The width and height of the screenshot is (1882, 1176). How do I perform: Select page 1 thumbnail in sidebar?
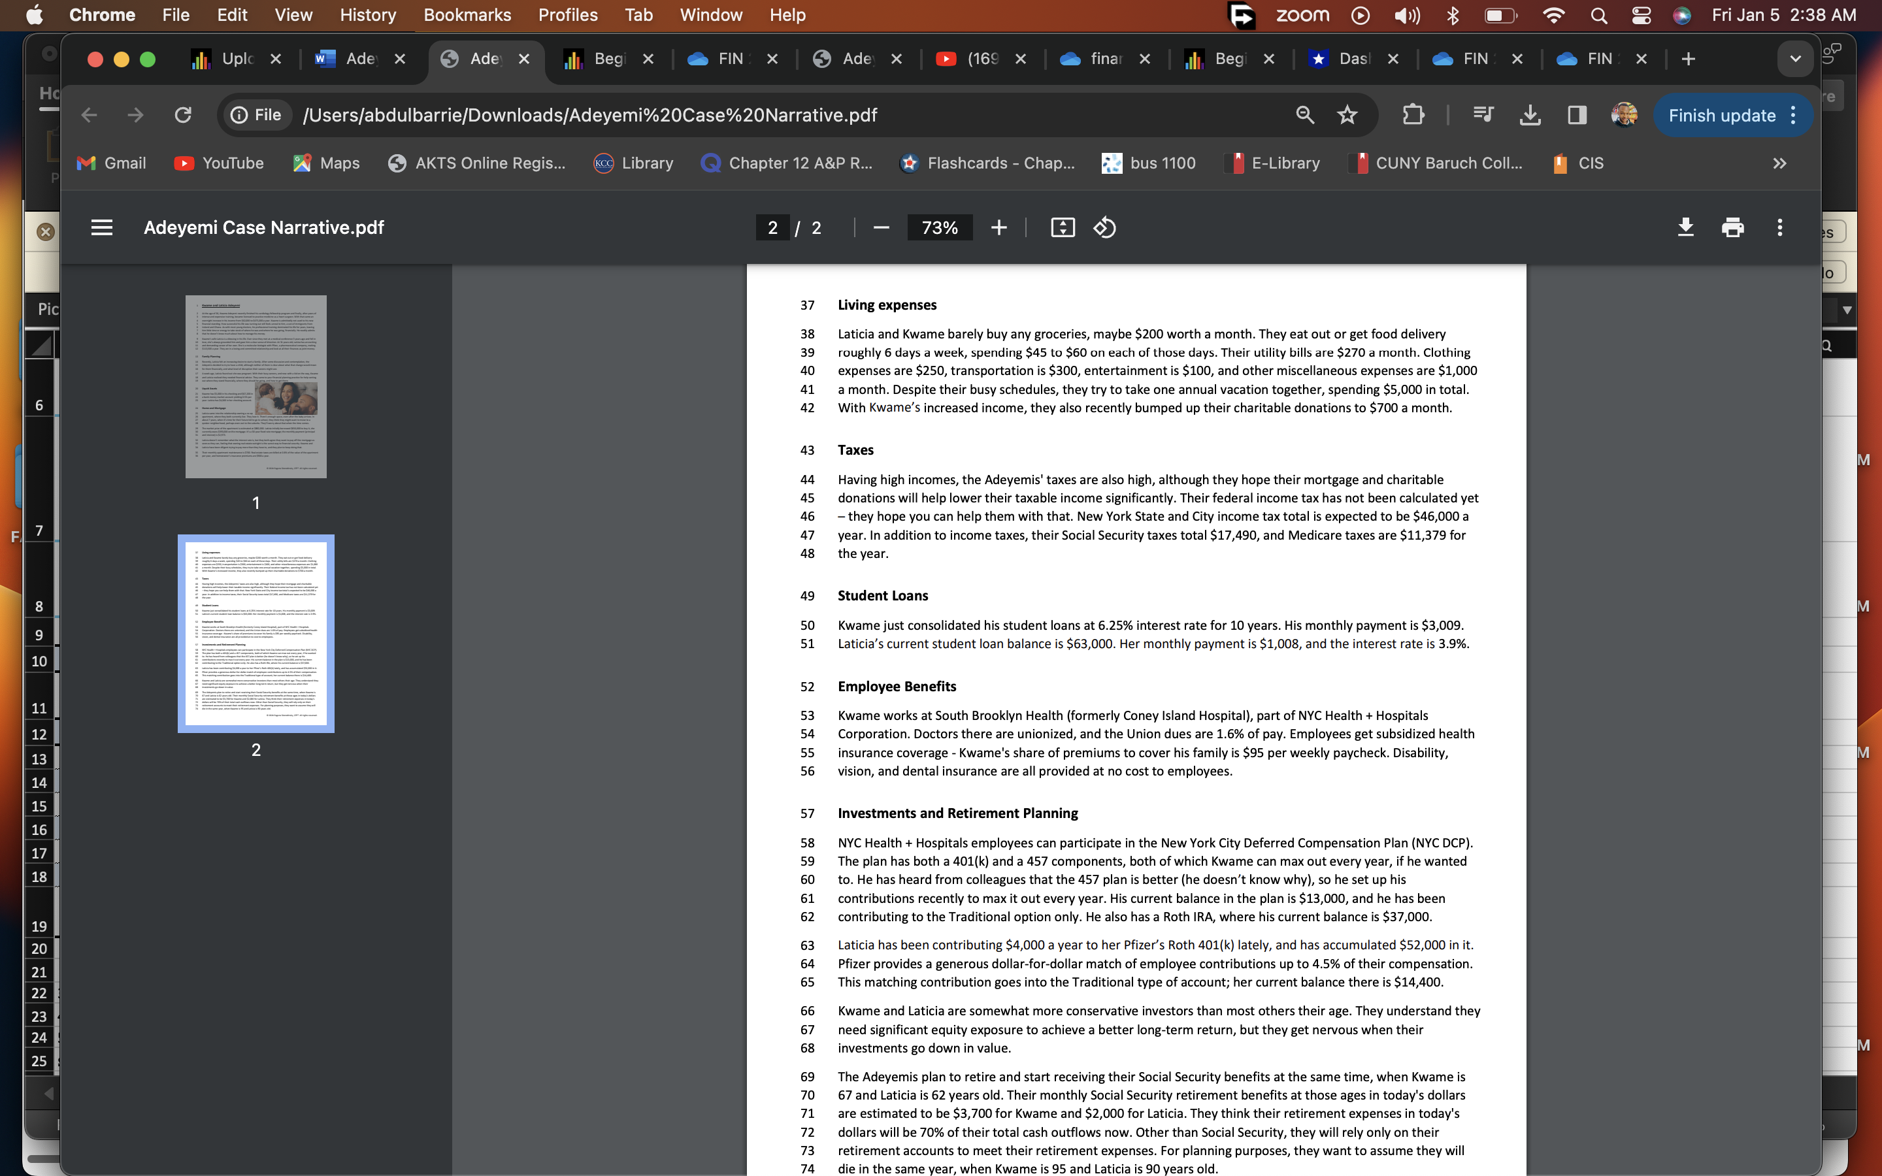pyautogui.click(x=256, y=387)
